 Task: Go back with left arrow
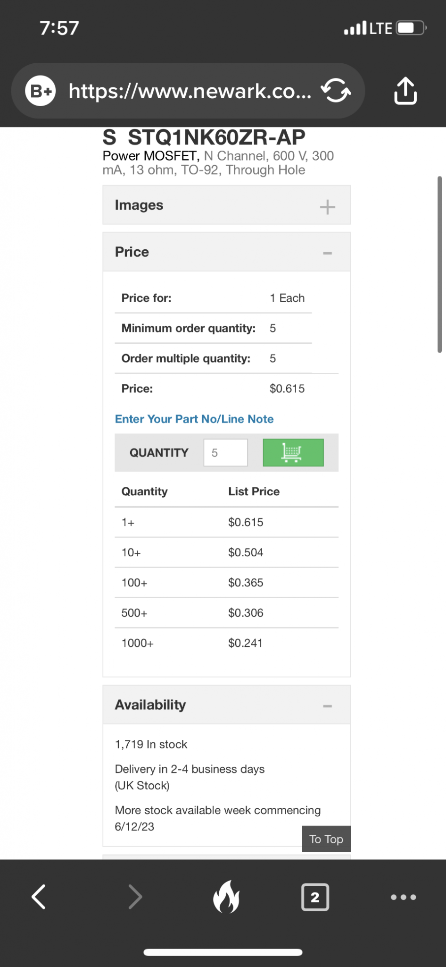point(39,897)
